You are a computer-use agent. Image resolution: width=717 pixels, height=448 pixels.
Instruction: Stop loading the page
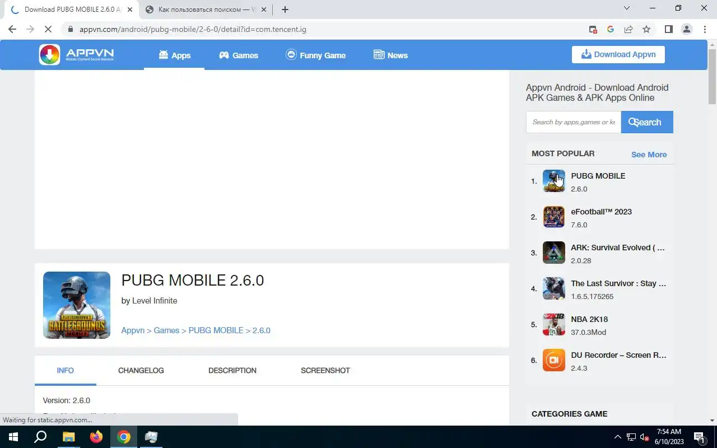pos(48,29)
